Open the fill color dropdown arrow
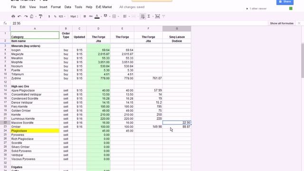Viewport: 304px width, 171px height. tap(110, 17)
